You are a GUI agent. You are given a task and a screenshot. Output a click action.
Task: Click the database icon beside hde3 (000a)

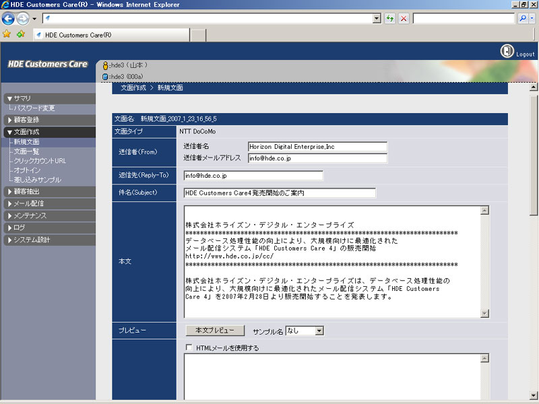pyautogui.click(x=105, y=77)
